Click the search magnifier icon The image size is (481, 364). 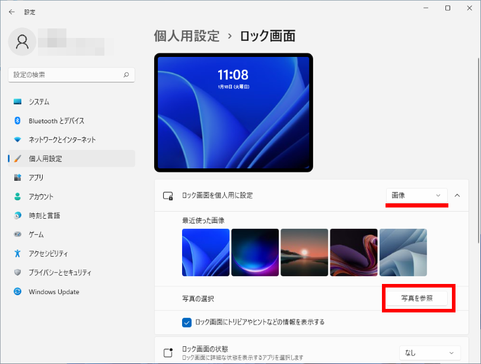tap(126, 75)
